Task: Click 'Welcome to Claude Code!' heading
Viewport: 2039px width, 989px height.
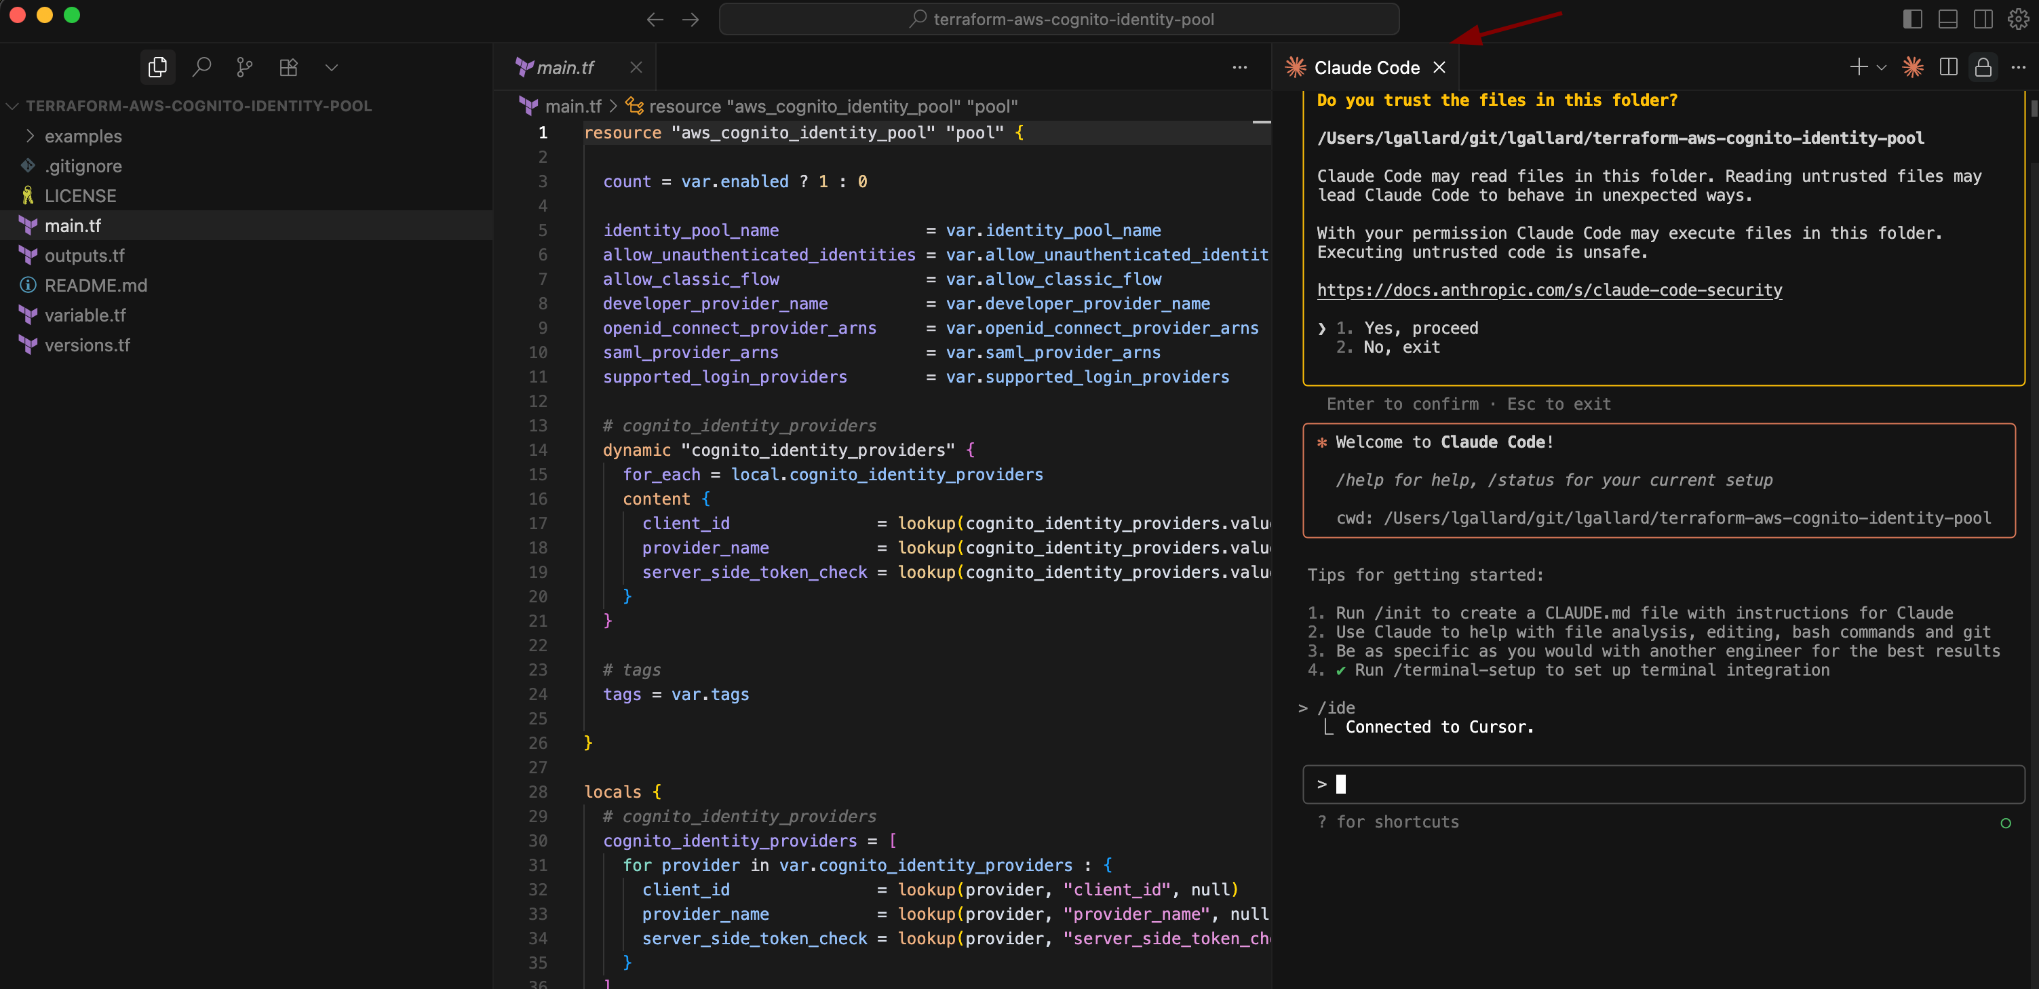Action: click(1445, 442)
